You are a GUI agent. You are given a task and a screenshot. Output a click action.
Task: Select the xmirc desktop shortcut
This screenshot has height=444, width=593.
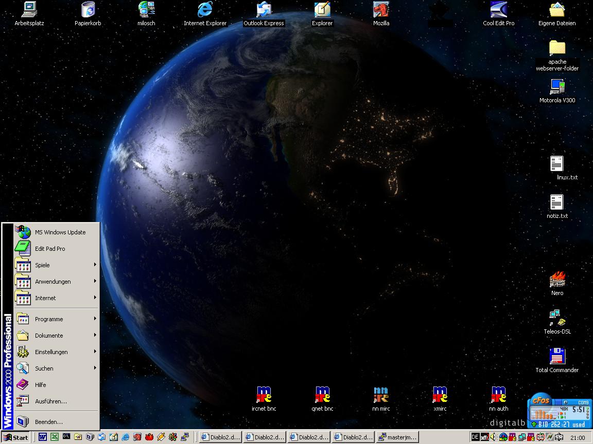pyautogui.click(x=440, y=399)
